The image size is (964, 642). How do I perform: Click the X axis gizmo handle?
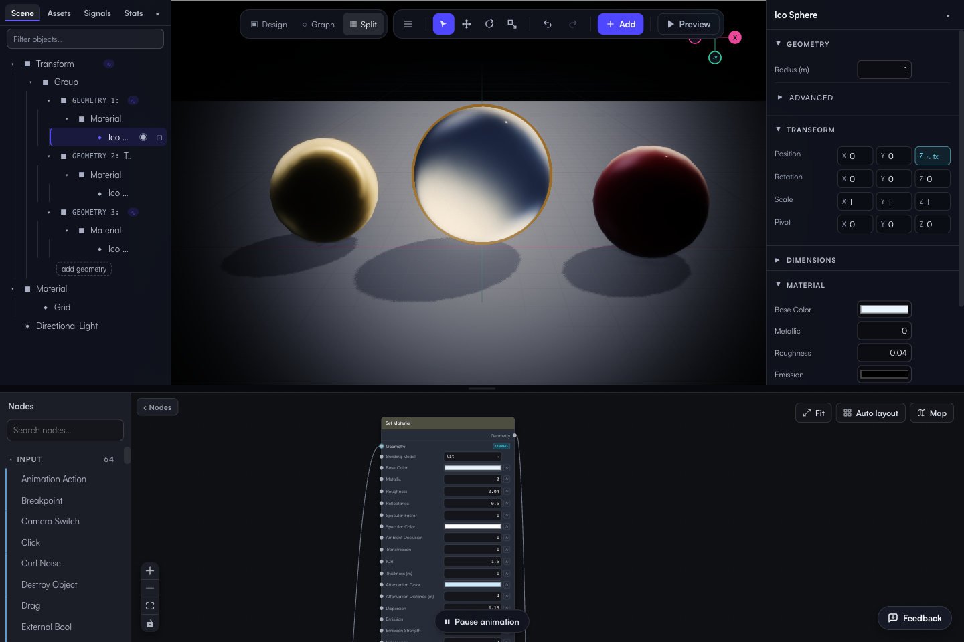coord(735,37)
